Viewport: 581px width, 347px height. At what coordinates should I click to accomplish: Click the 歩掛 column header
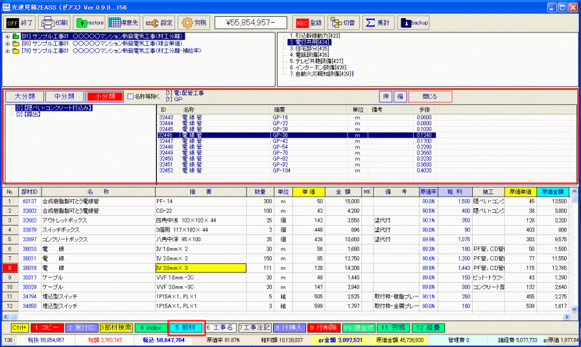point(424,110)
